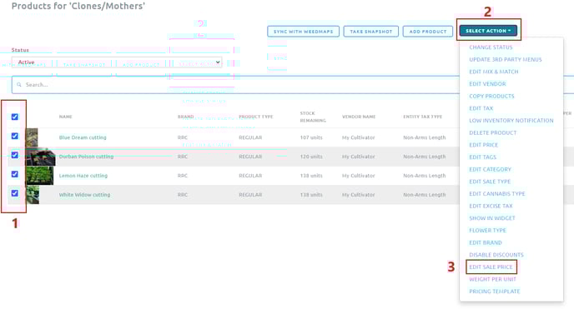Choose Edit Sale Price from action menu
The image size is (574, 309).
(x=491, y=267)
